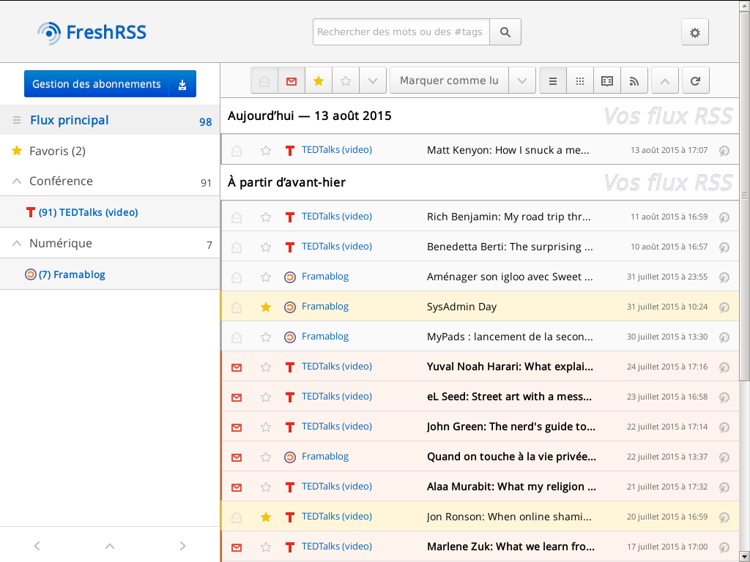Click the FreshRSS logo
This screenshot has width=750, height=562.
click(x=92, y=32)
